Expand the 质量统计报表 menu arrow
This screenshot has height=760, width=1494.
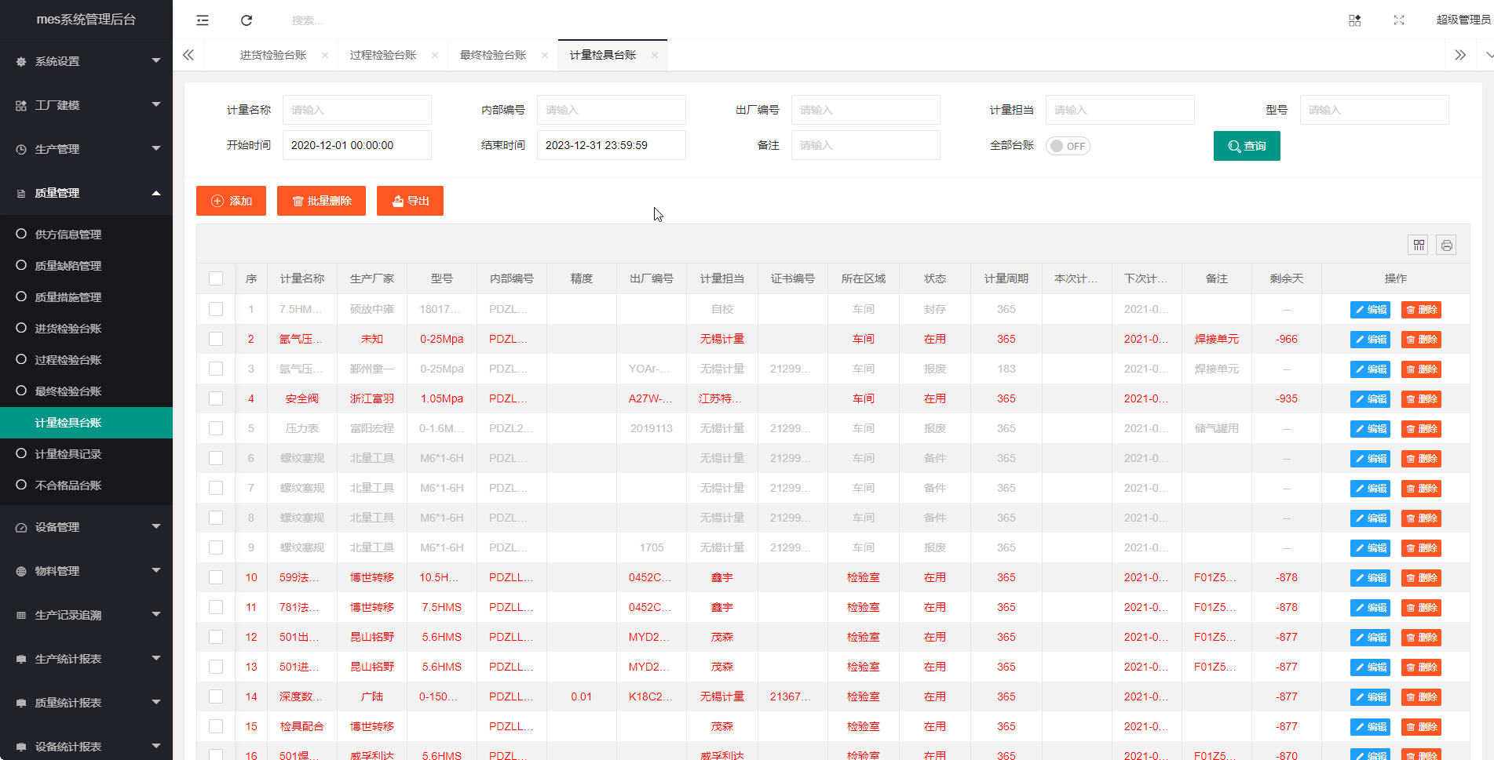[156, 702]
